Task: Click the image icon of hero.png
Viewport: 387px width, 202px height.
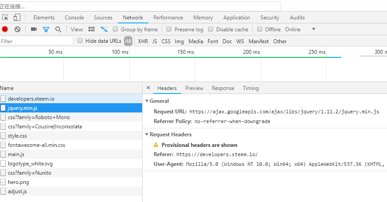Action: click(3, 182)
